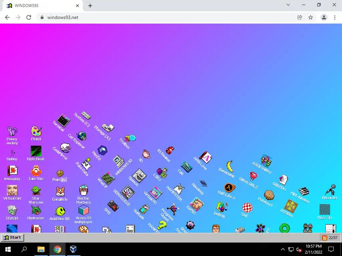Open the Virtual PC icon
Screen dimensions: 342x256
click(x=156, y=193)
